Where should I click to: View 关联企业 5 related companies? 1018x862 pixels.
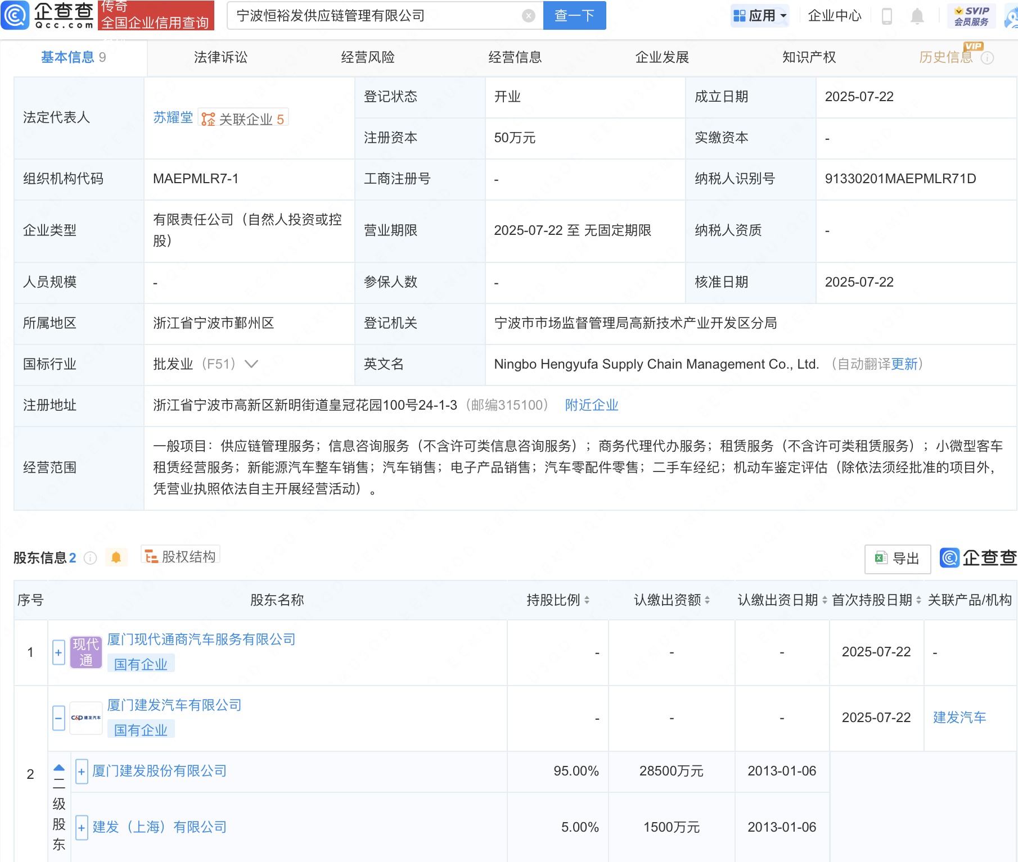(x=244, y=119)
